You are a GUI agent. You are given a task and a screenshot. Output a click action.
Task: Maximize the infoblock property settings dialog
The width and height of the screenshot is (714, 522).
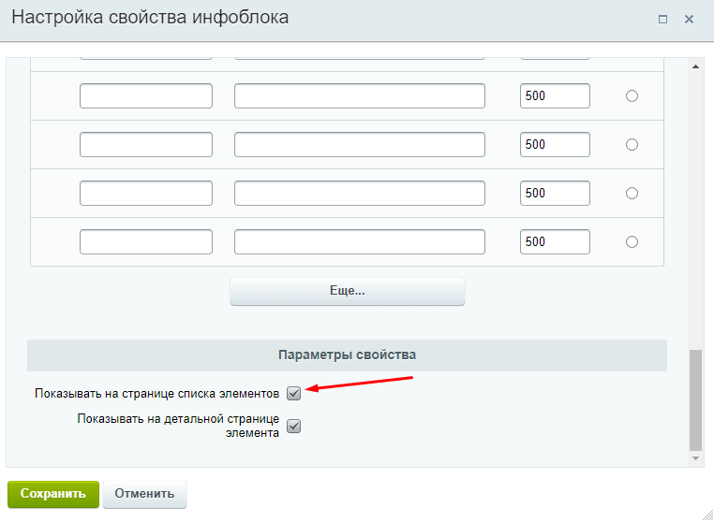(663, 20)
